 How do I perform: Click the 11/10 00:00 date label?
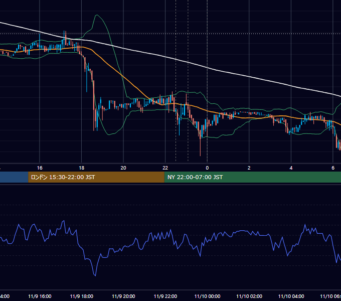[x=207, y=296]
